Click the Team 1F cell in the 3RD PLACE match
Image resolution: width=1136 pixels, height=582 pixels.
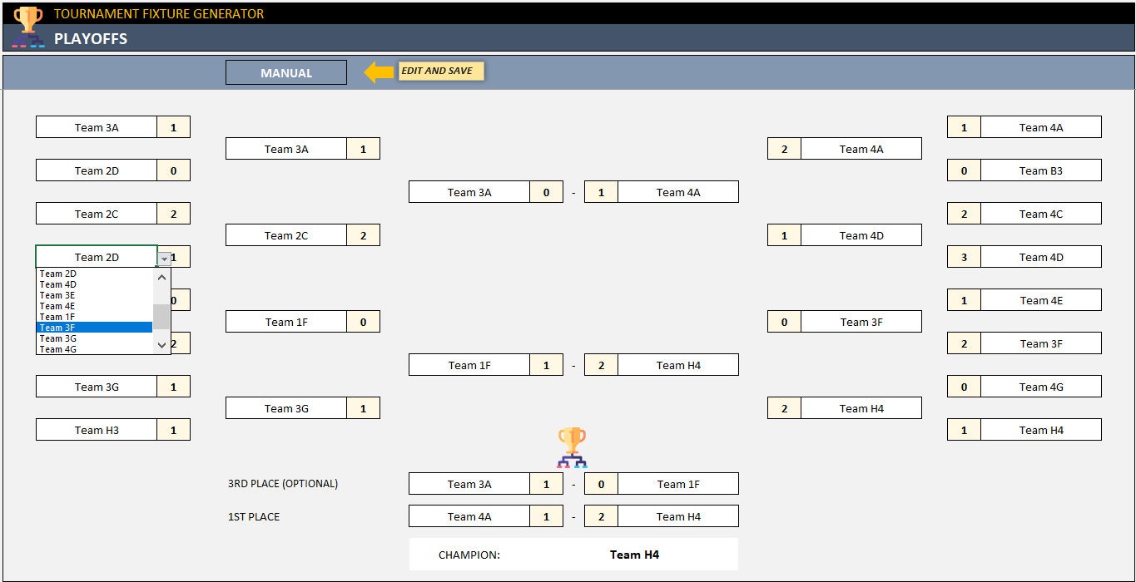pos(677,483)
